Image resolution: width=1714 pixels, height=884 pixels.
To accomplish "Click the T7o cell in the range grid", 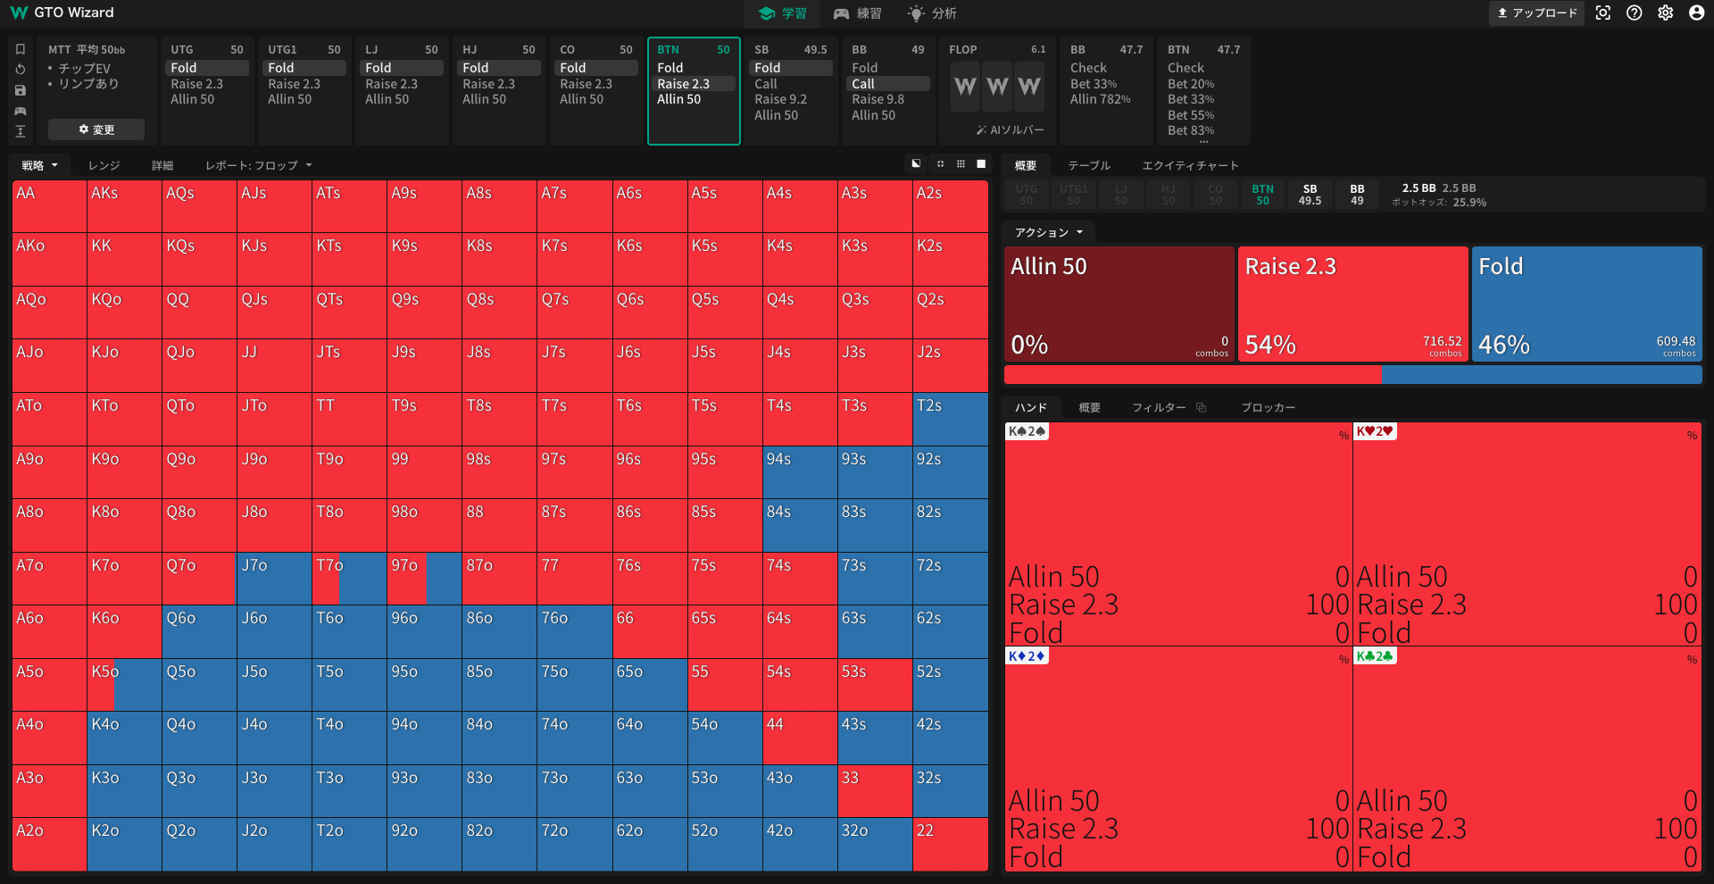I will point(349,579).
